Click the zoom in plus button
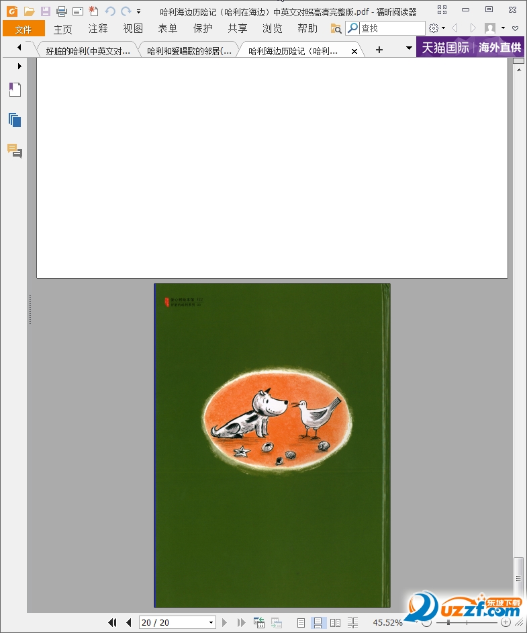The image size is (527, 633). pyautogui.click(x=506, y=622)
